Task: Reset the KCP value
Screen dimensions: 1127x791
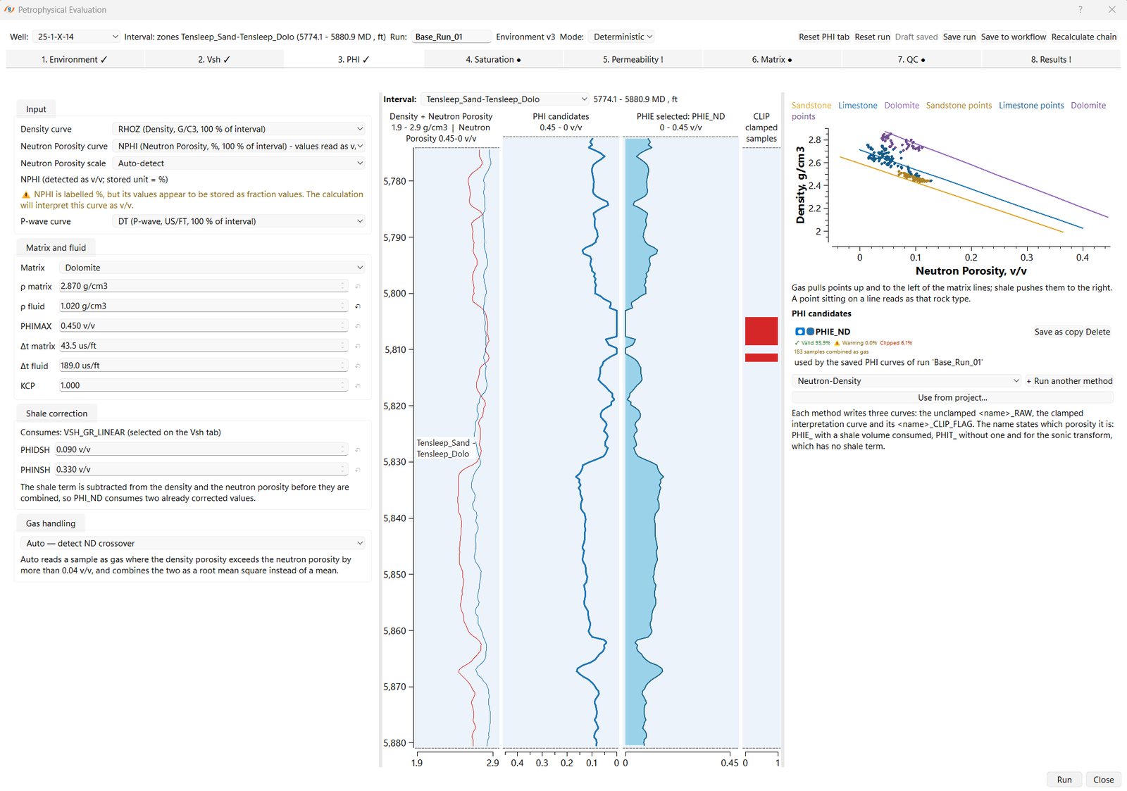Action: [x=358, y=385]
